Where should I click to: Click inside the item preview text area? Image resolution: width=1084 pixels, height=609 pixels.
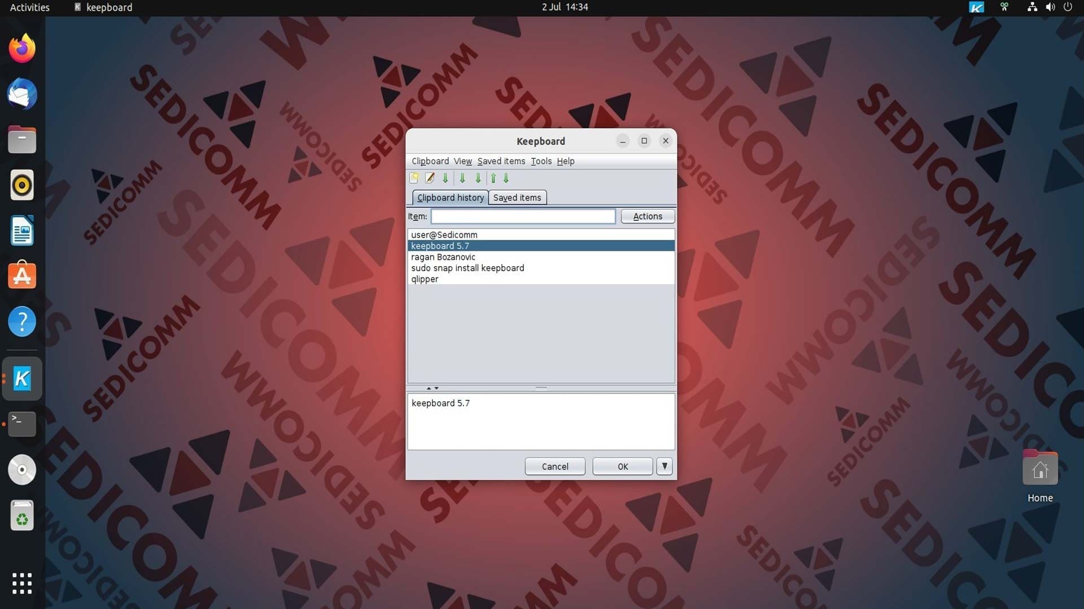pyautogui.click(x=541, y=422)
